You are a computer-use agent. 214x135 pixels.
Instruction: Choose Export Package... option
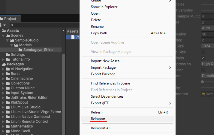coord(128,74)
